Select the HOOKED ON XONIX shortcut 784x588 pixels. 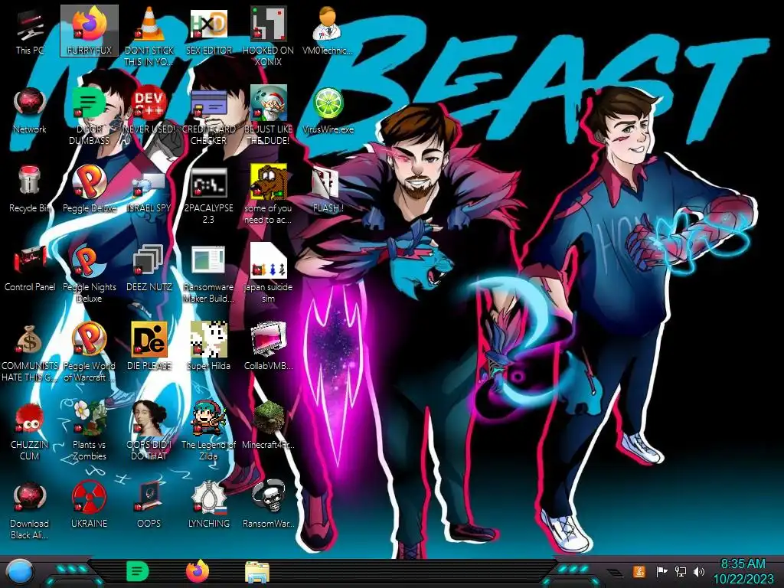[x=269, y=36]
